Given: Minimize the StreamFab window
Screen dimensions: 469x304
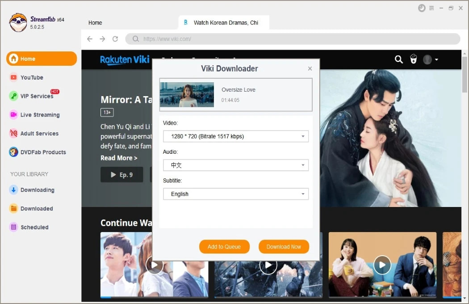Looking at the screenshot, I should tap(441, 8).
